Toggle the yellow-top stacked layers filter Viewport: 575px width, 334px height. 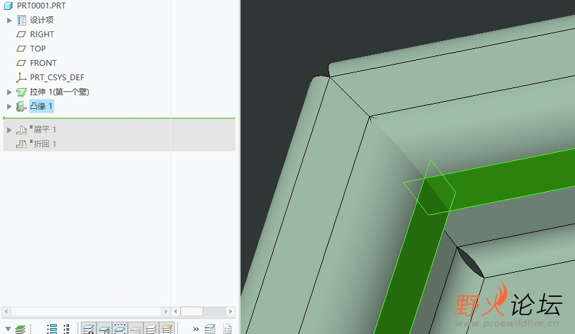(x=167, y=329)
